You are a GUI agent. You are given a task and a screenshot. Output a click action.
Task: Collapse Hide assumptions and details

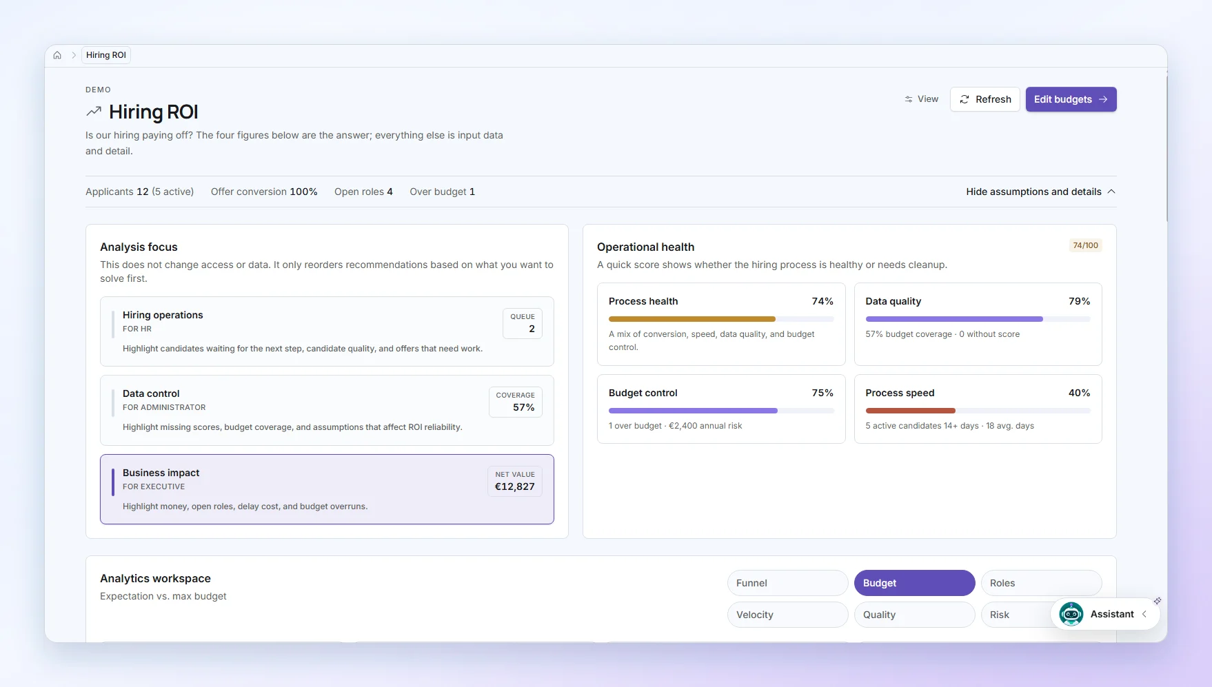coord(1040,192)
